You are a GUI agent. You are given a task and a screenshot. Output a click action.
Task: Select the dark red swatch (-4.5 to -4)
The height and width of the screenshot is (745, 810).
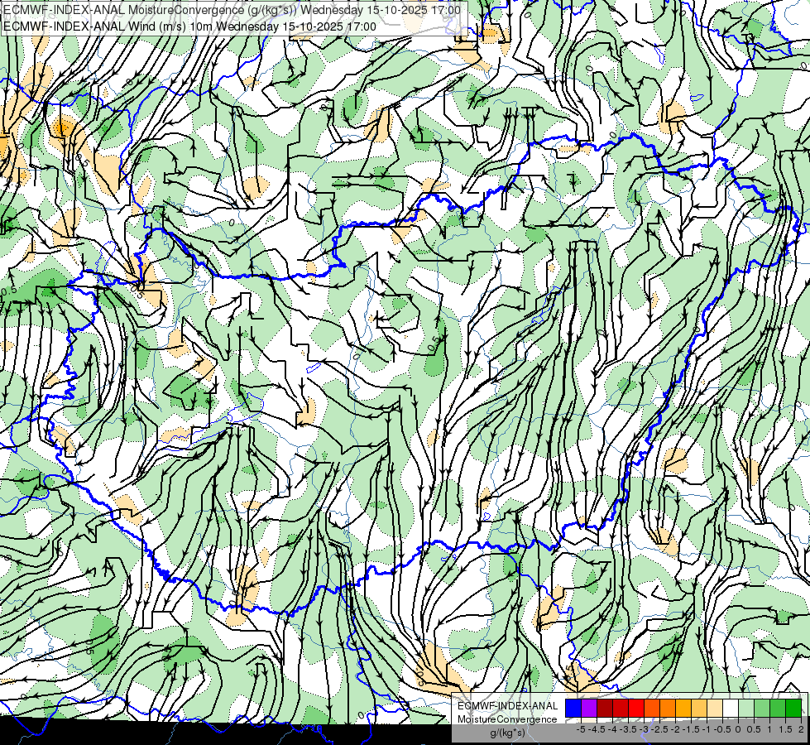click(x=605, y=708)
